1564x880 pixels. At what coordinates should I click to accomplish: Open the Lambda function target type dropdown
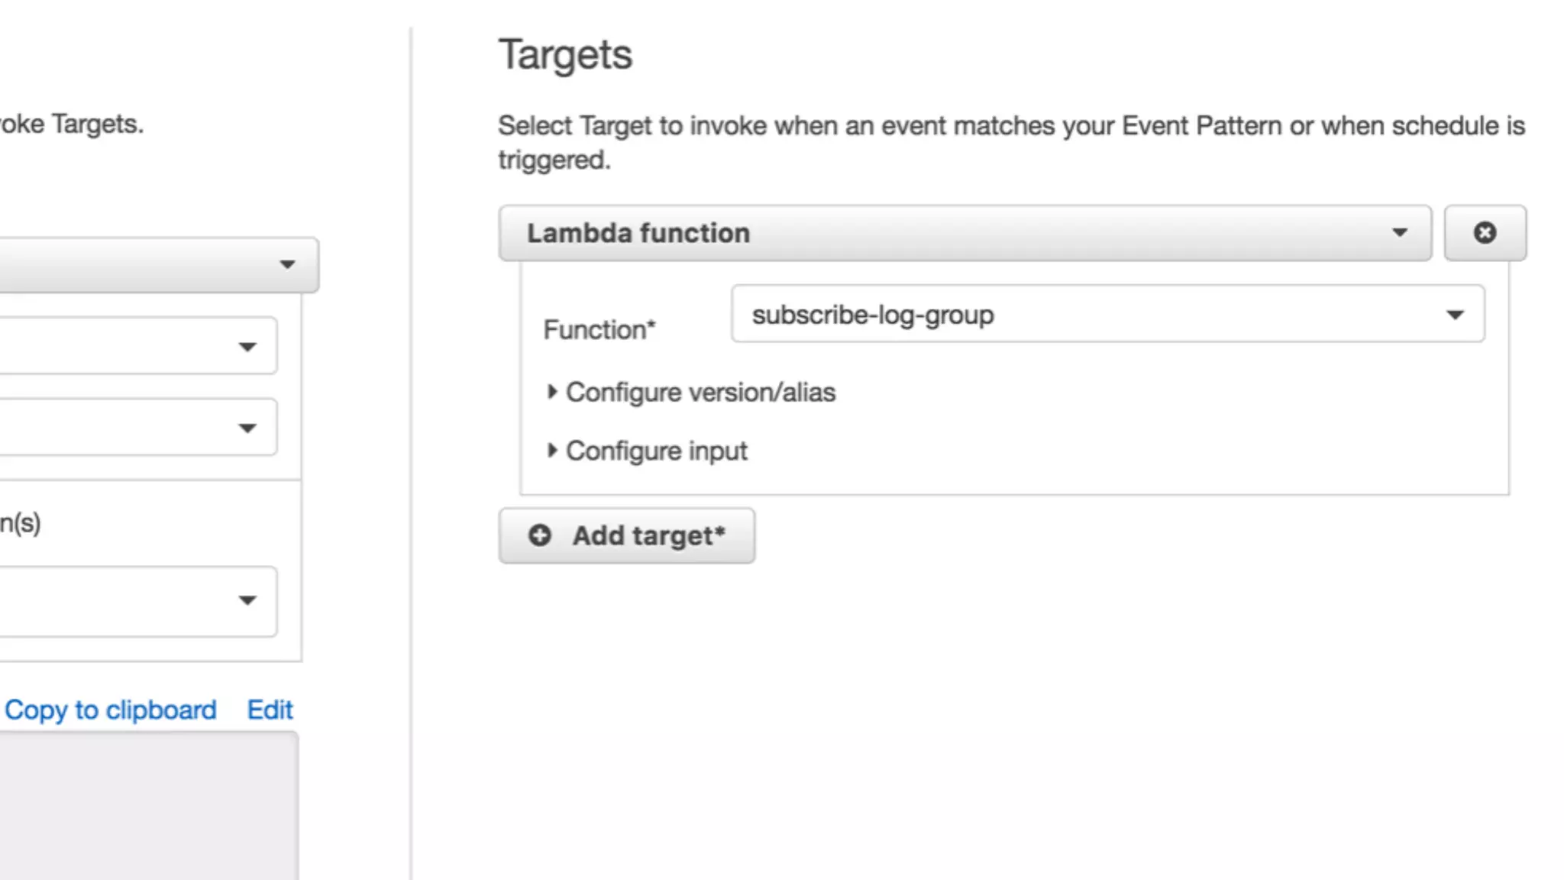click(964, 233)
